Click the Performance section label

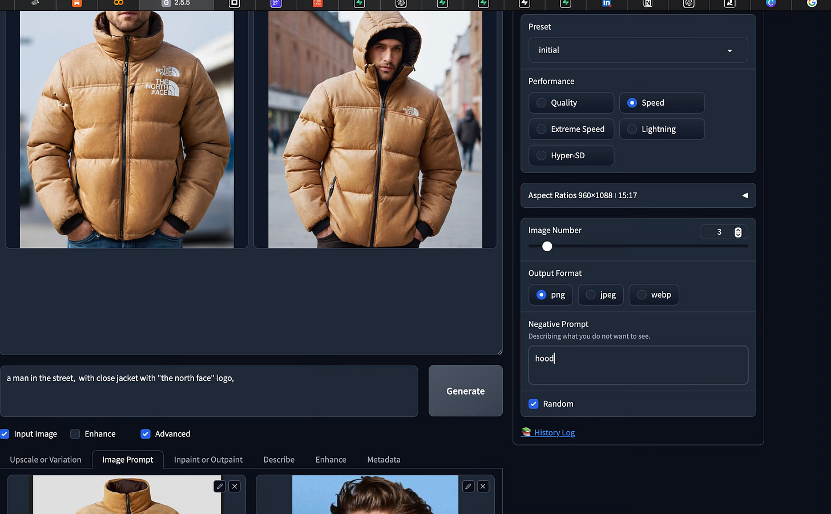point(551,81)
